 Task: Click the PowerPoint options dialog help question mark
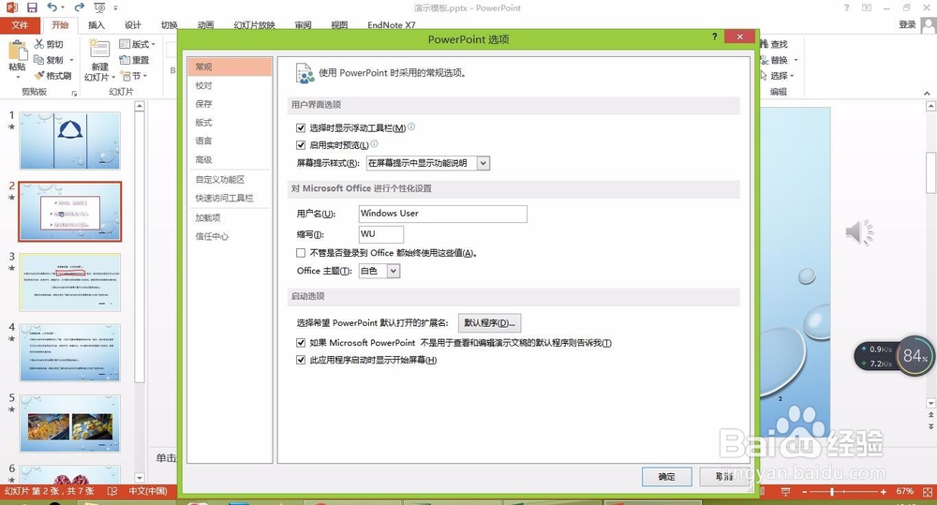[714, 37]
